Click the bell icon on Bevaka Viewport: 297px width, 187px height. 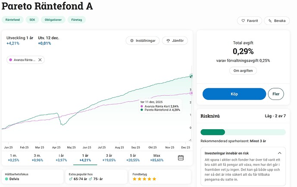(271, 21)
